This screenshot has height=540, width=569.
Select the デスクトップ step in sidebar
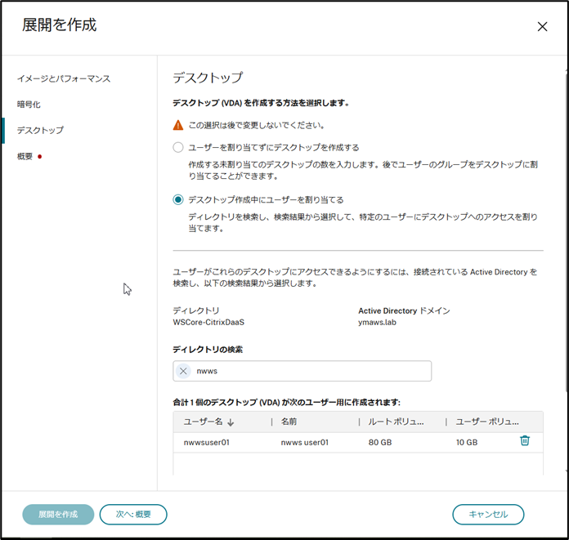40,130
